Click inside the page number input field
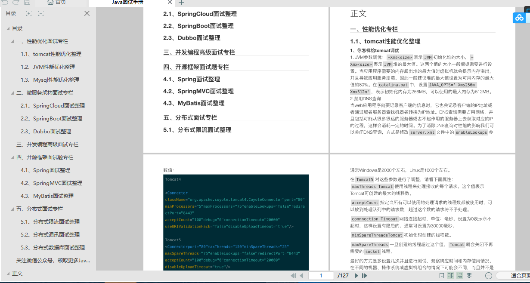Viewport: 530px width, 283px height. (321, 275)
